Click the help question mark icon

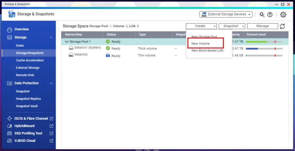tap(270, 14)
